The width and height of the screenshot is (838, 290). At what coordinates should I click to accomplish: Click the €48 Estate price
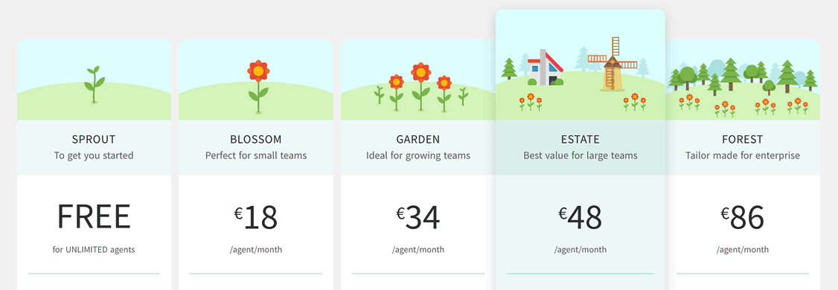tap(580, 217)
